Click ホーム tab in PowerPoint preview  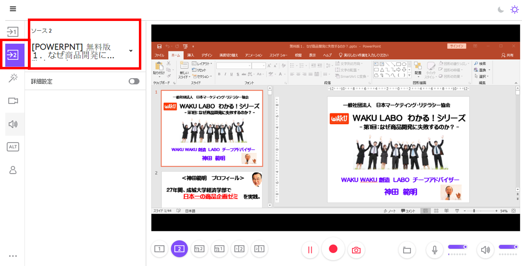coord(176,55)
